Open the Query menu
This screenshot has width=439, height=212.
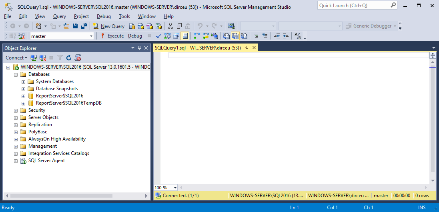(x=59, y=16)
